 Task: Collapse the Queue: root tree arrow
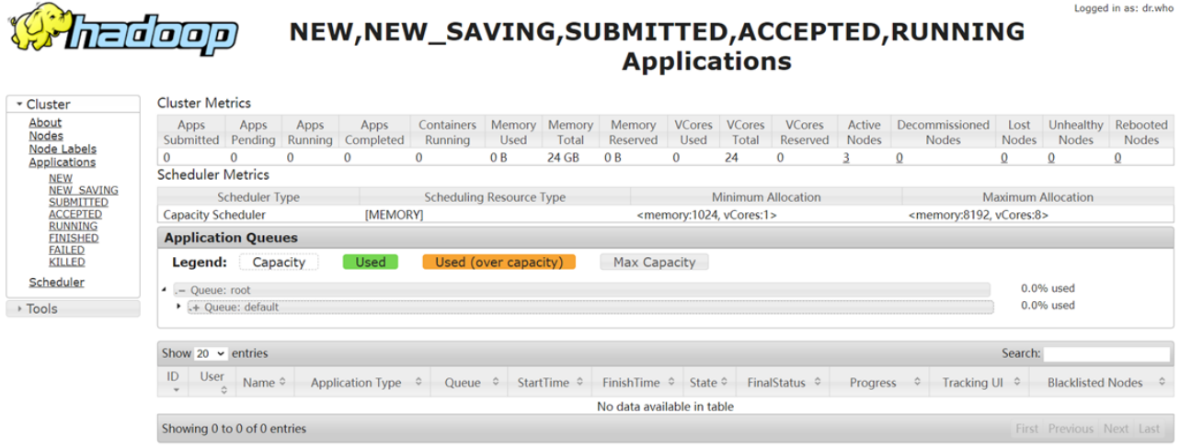tap(164, 290)
